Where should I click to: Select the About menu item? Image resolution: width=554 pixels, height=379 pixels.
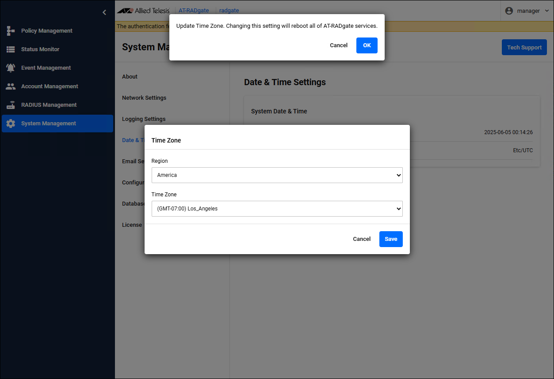click(130, 77)
